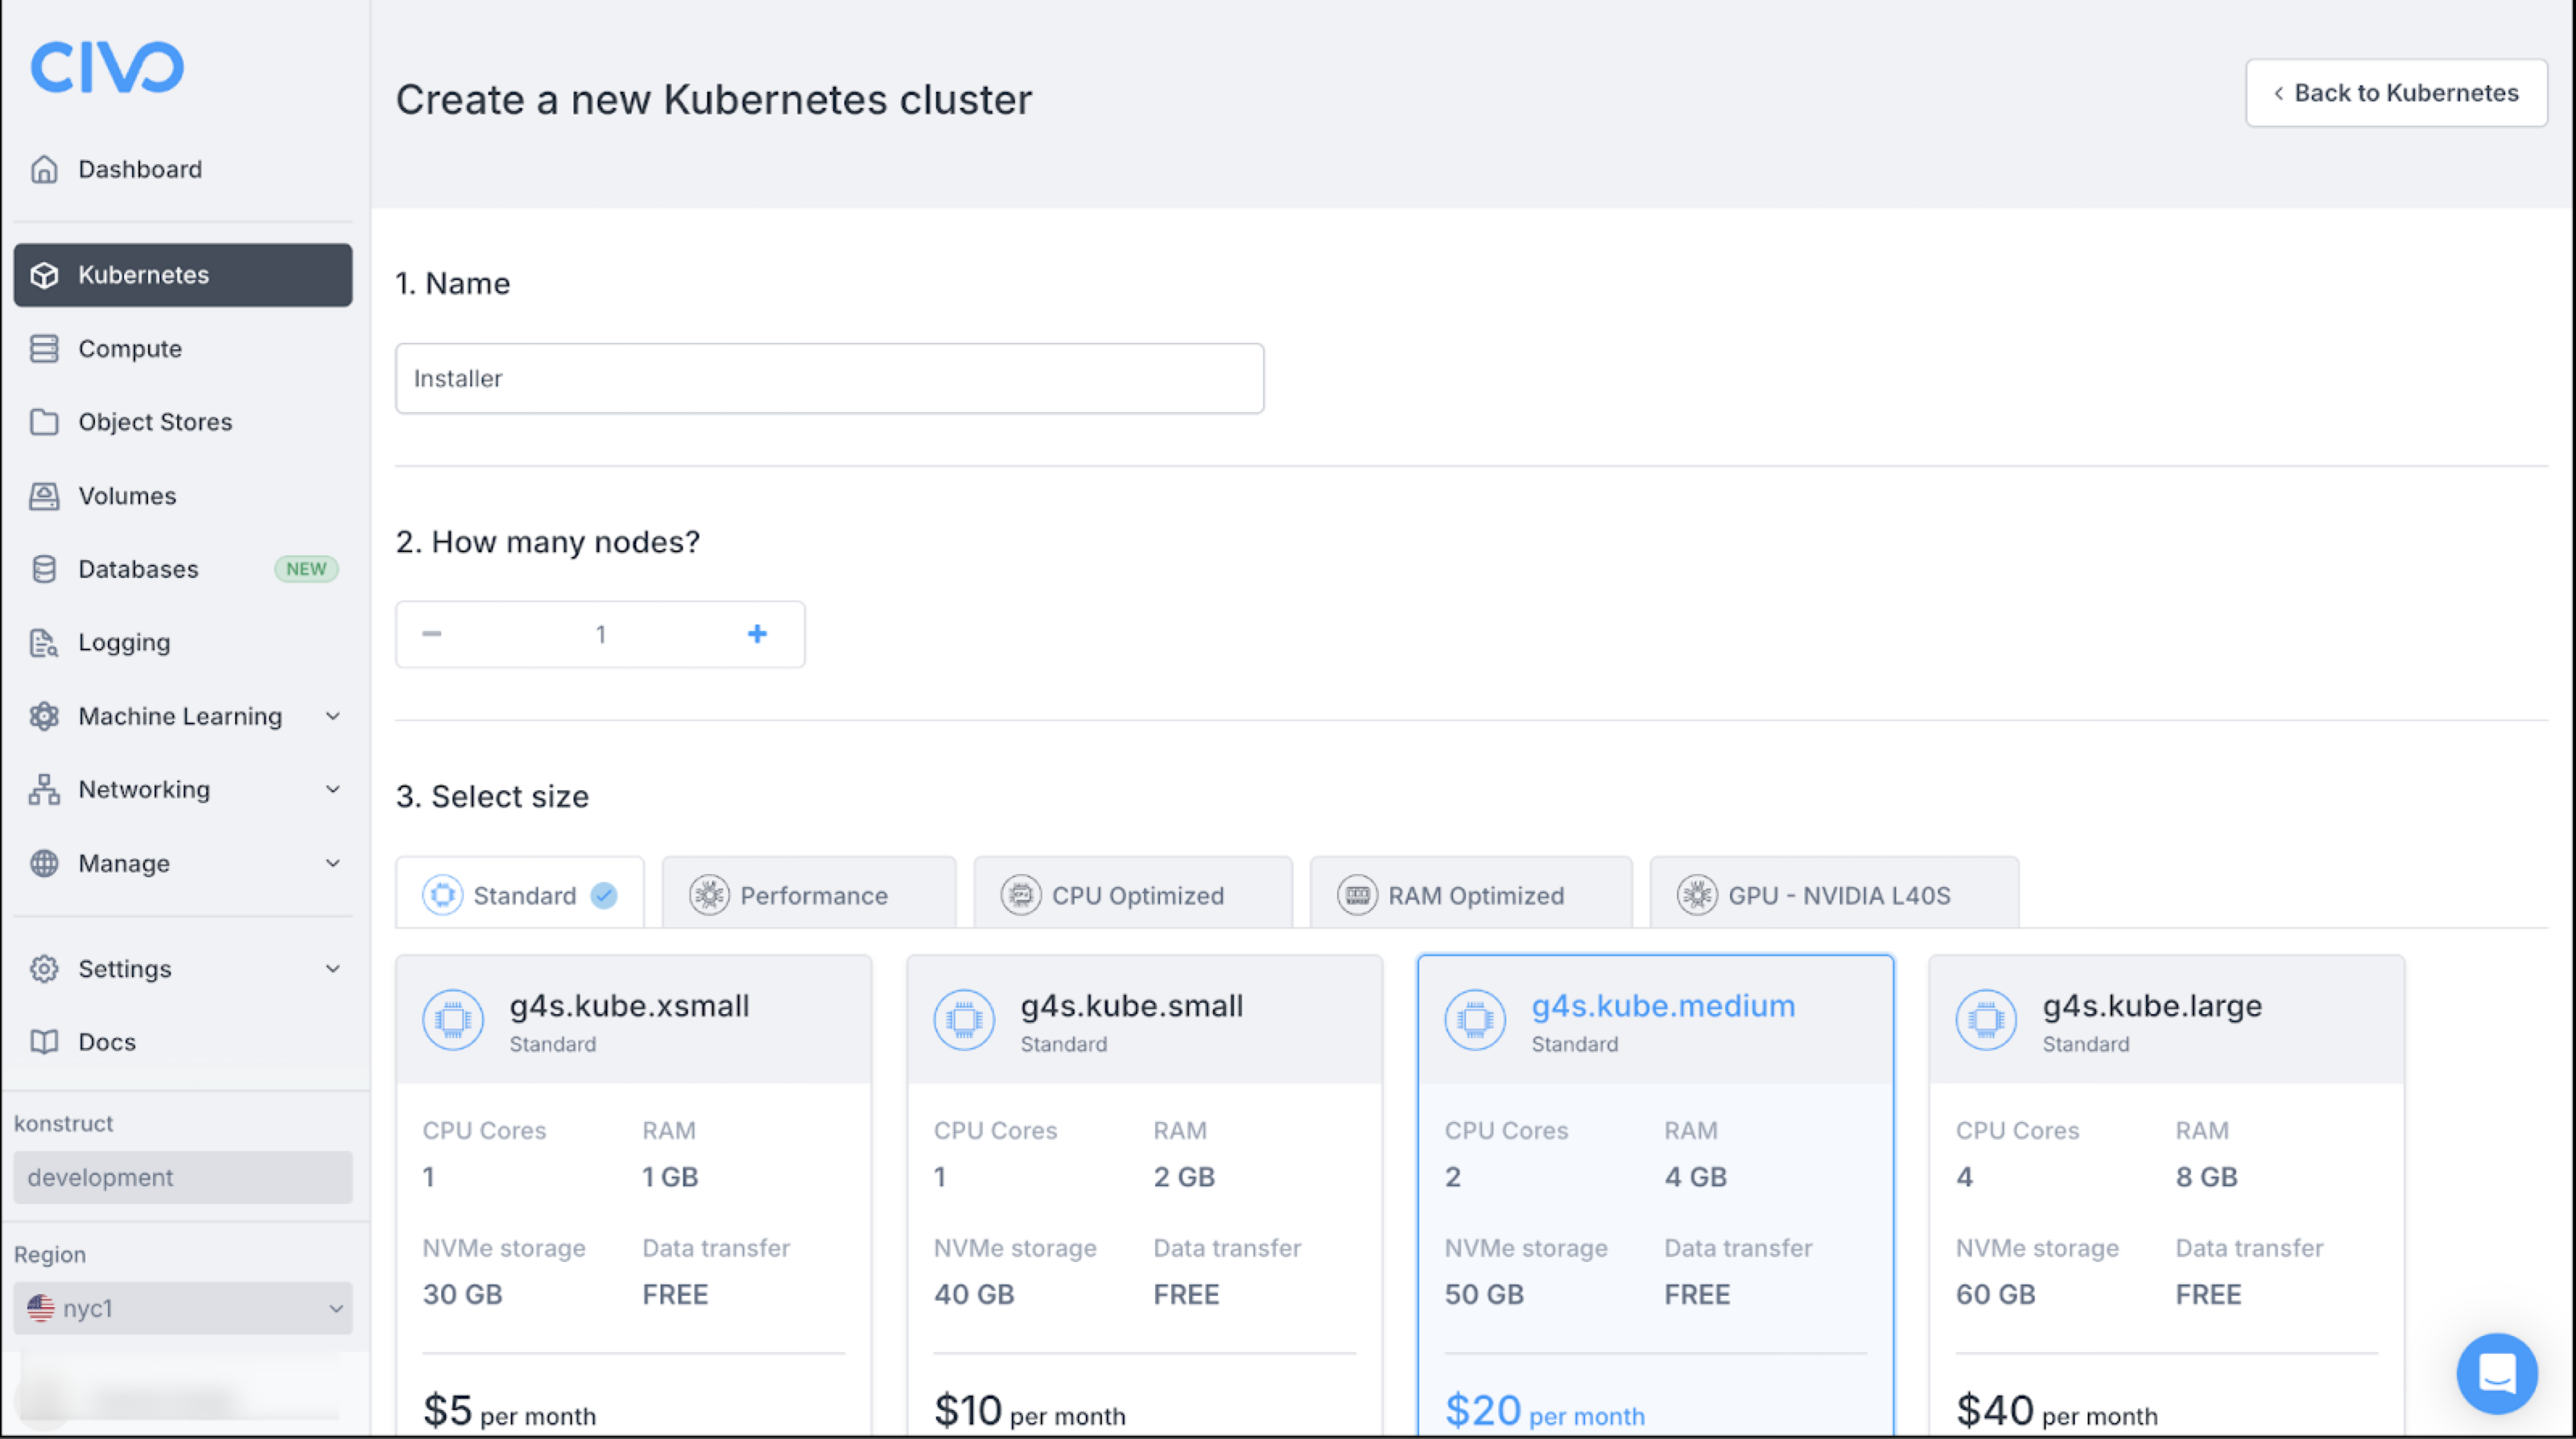The width and height of the screenshot is (2576, 1439).
Task: Click the CPU Optimized tab icon
Action: (x=1021, y=895)
